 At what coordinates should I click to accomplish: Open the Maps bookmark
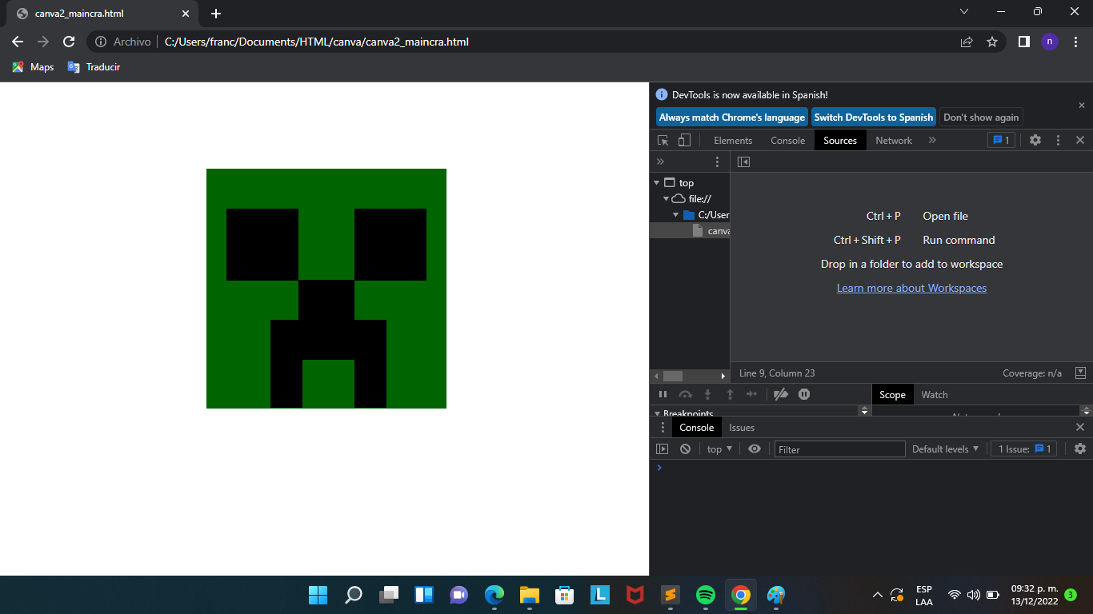[33, 67]
